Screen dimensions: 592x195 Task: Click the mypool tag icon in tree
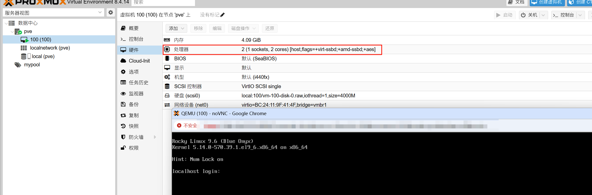click(18, 65)
